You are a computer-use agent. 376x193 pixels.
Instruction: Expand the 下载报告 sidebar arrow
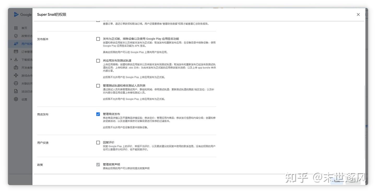(11, 59)
